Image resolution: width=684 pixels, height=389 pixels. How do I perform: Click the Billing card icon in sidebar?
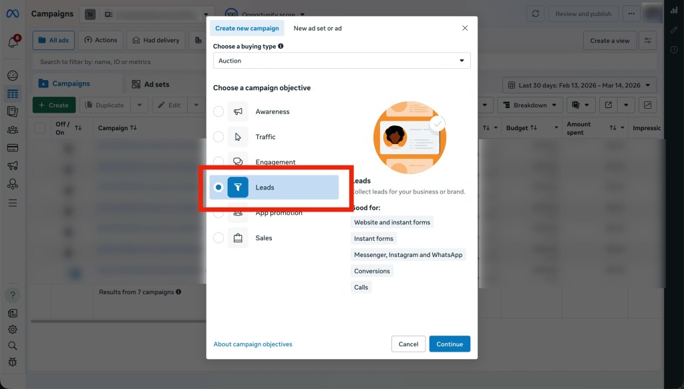pos(13,147)
